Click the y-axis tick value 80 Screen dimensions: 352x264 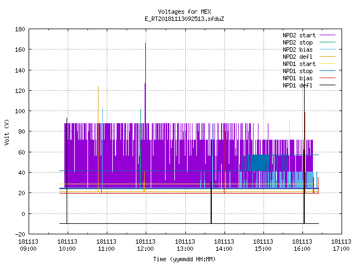(x=21, y=131)
